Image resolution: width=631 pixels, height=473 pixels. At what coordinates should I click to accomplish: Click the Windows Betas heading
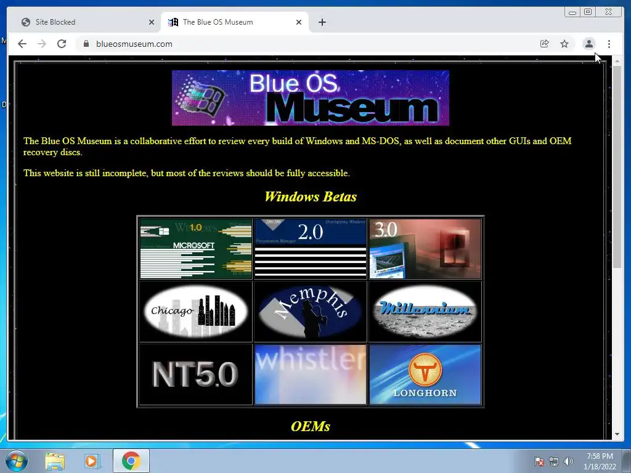311,196
